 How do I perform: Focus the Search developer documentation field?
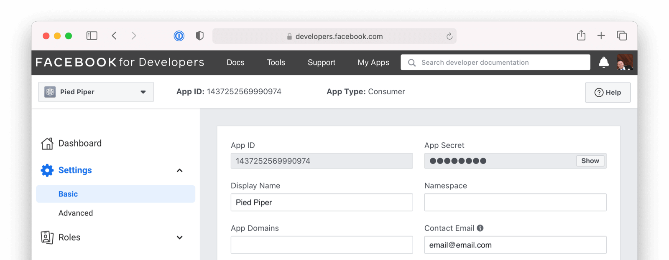[495, 63]
